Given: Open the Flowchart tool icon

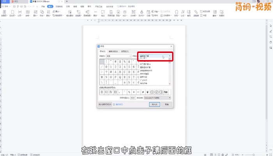Looking at the screenshot, I should tap(78, 13).
